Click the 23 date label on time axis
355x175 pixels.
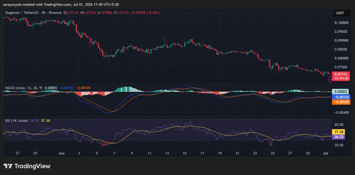click(255, 153)
